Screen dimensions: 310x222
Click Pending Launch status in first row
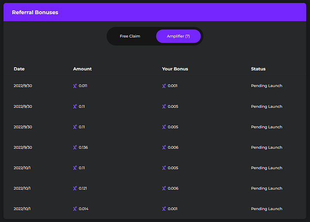point(267,86)
